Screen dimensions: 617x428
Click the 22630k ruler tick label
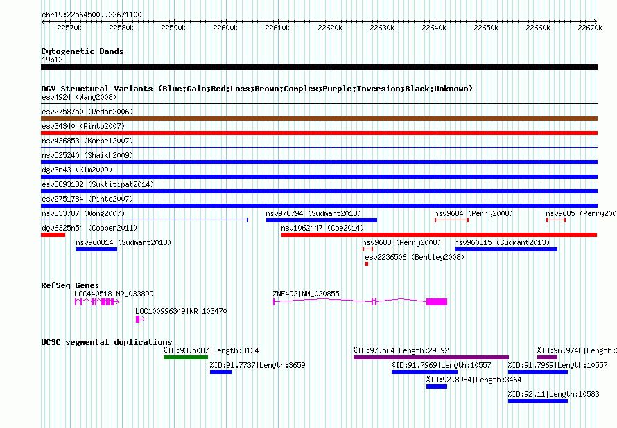coord(382,28)
